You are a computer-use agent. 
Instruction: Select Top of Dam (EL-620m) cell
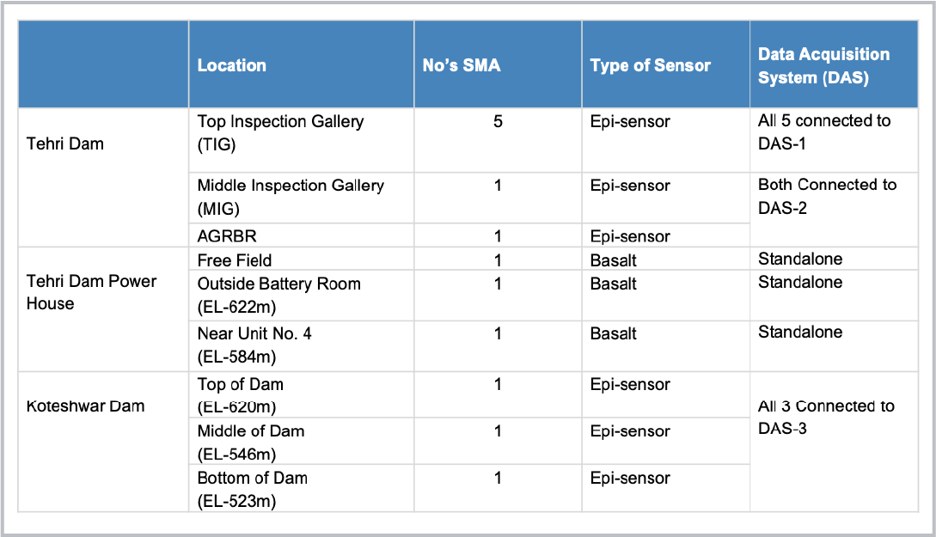(301, 394)
